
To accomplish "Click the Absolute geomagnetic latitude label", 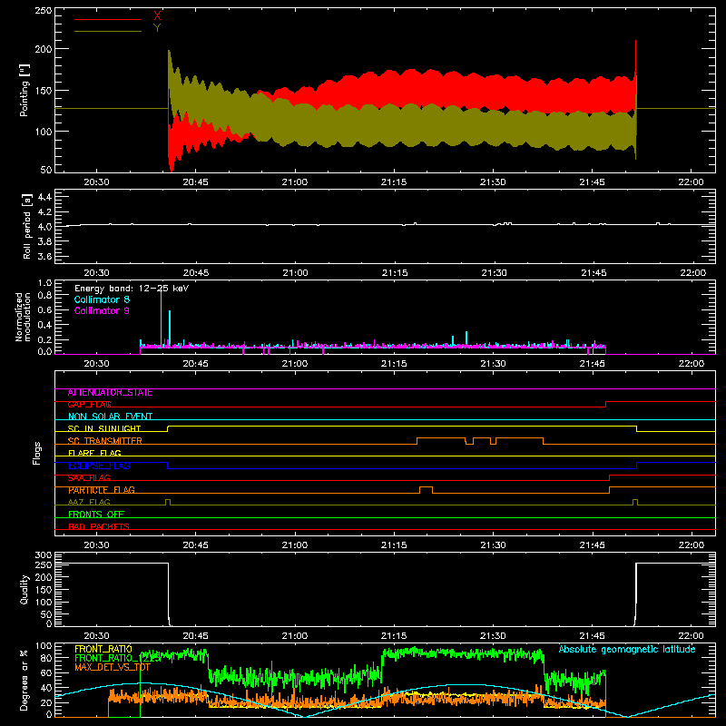I will point(627,650).
